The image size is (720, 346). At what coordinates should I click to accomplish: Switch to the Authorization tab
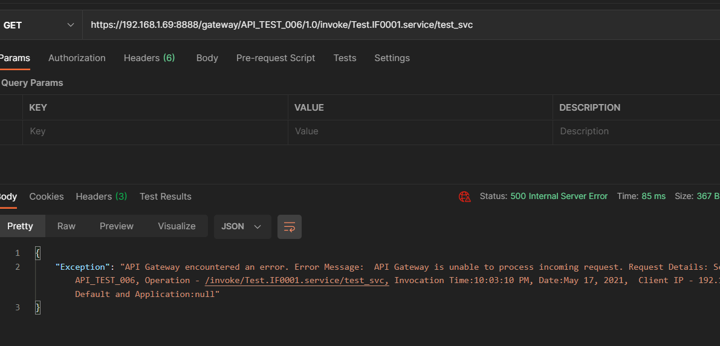(x=77, y=58)
